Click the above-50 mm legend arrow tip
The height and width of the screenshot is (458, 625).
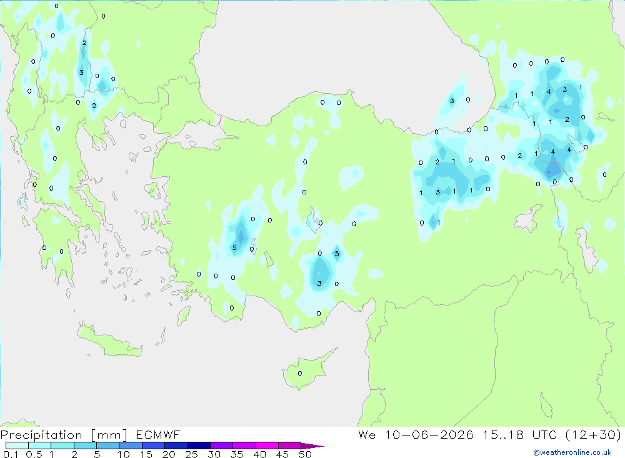coord(313,446)
